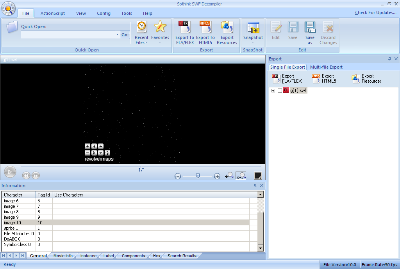Click Export FLA/FLEX in Export panel

pyautogui.click(x=287, y=79)
